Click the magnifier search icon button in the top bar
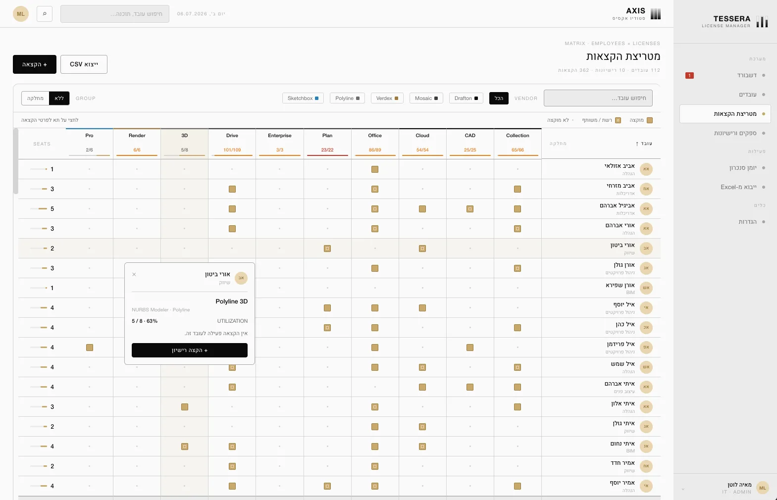The height and width of the screenshot is (500, 777). [x=45, y=14]
